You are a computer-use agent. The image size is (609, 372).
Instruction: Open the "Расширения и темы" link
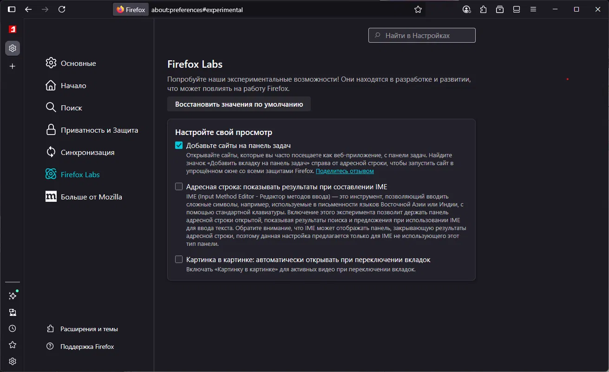click(89, 329)
